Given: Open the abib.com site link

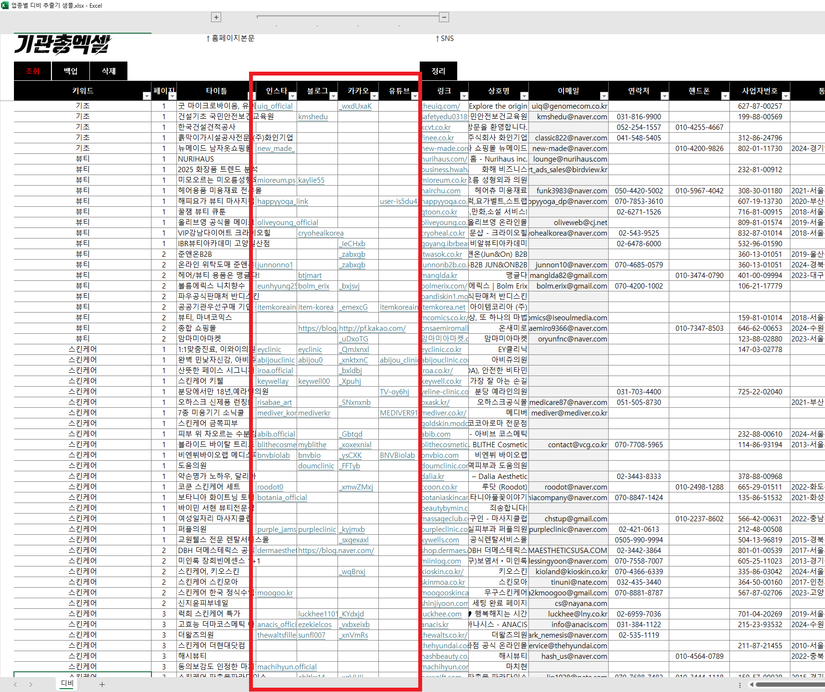Looking at the screenshot, I should (x=436, y=434).
